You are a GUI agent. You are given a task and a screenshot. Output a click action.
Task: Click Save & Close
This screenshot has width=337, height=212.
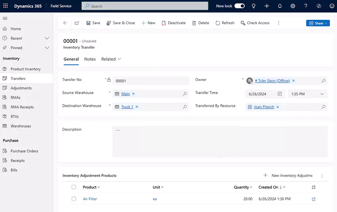(x=121, y=23)
